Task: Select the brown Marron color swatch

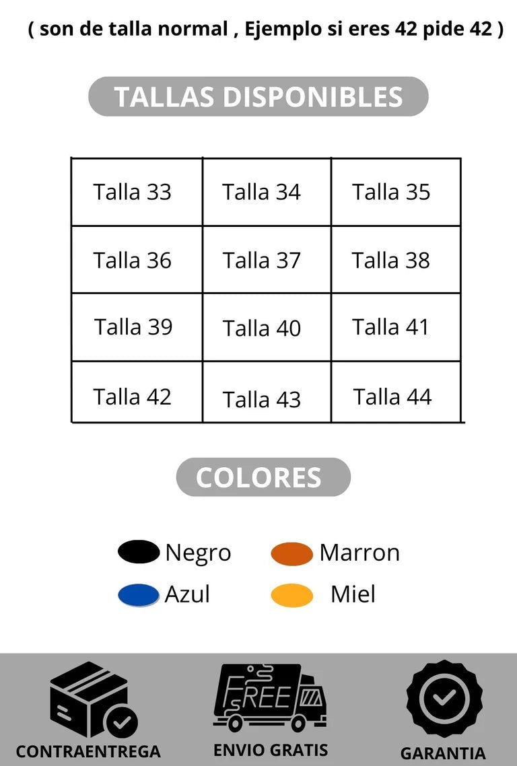Action: (292, 553)
